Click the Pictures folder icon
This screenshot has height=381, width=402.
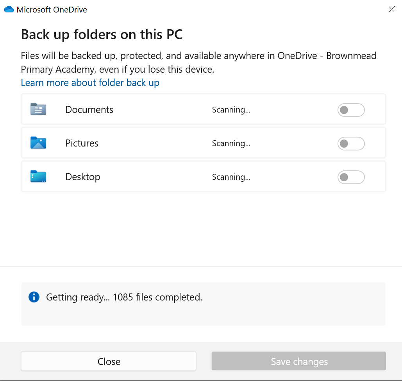38,143
